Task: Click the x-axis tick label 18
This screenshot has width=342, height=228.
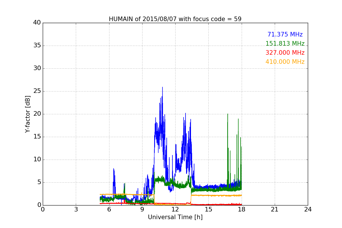Action: point(241,209)
